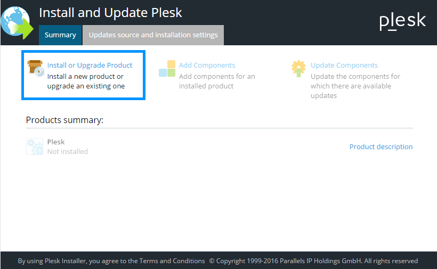Viewport: 437px width, 269px height.
Task: Click the Plesk logo in the header
Action: coord(402,21)
